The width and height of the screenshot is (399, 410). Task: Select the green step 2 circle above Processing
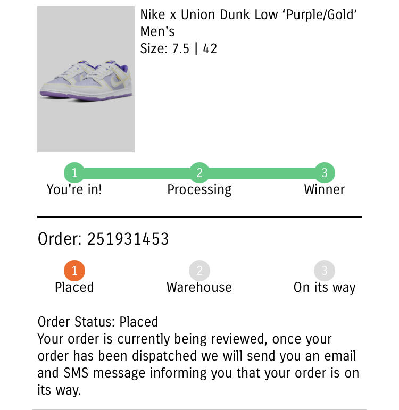[x=199, y=173]
